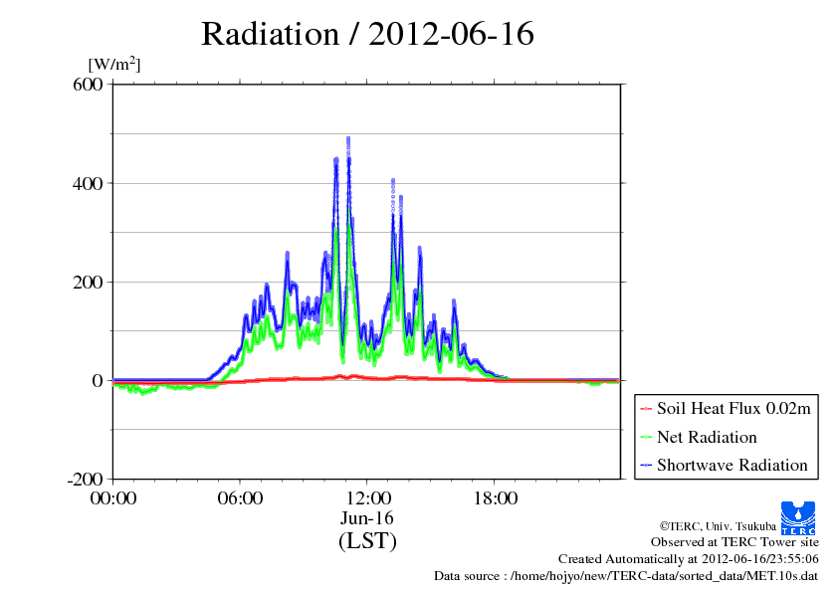Click the y-axis value '200'
838x592 pixels.
point(88,283)
